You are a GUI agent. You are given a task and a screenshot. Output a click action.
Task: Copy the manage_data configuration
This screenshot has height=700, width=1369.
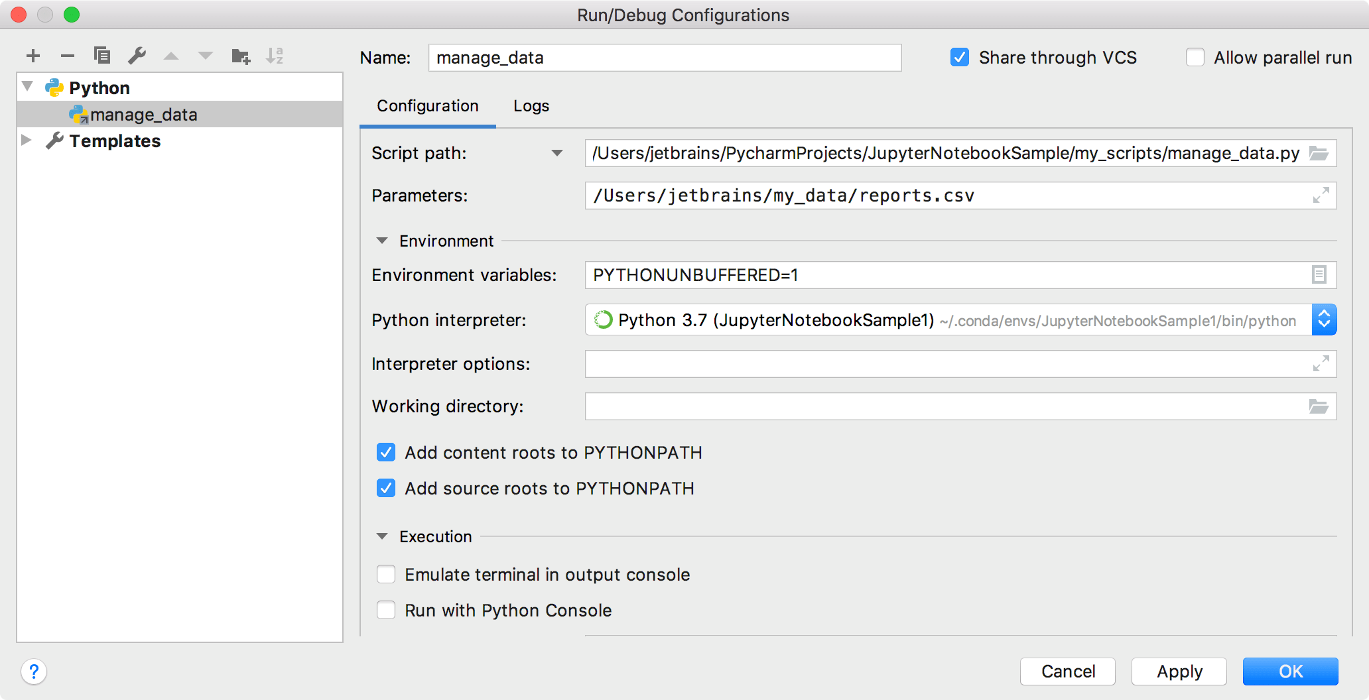[x=101, y=56]
